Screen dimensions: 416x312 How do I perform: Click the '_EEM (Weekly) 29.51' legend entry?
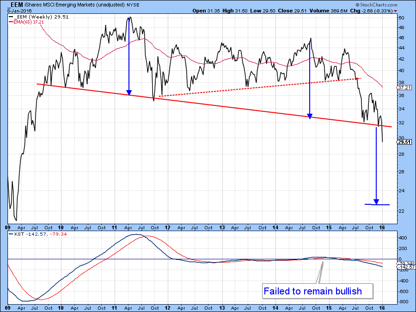click(39, 17)
